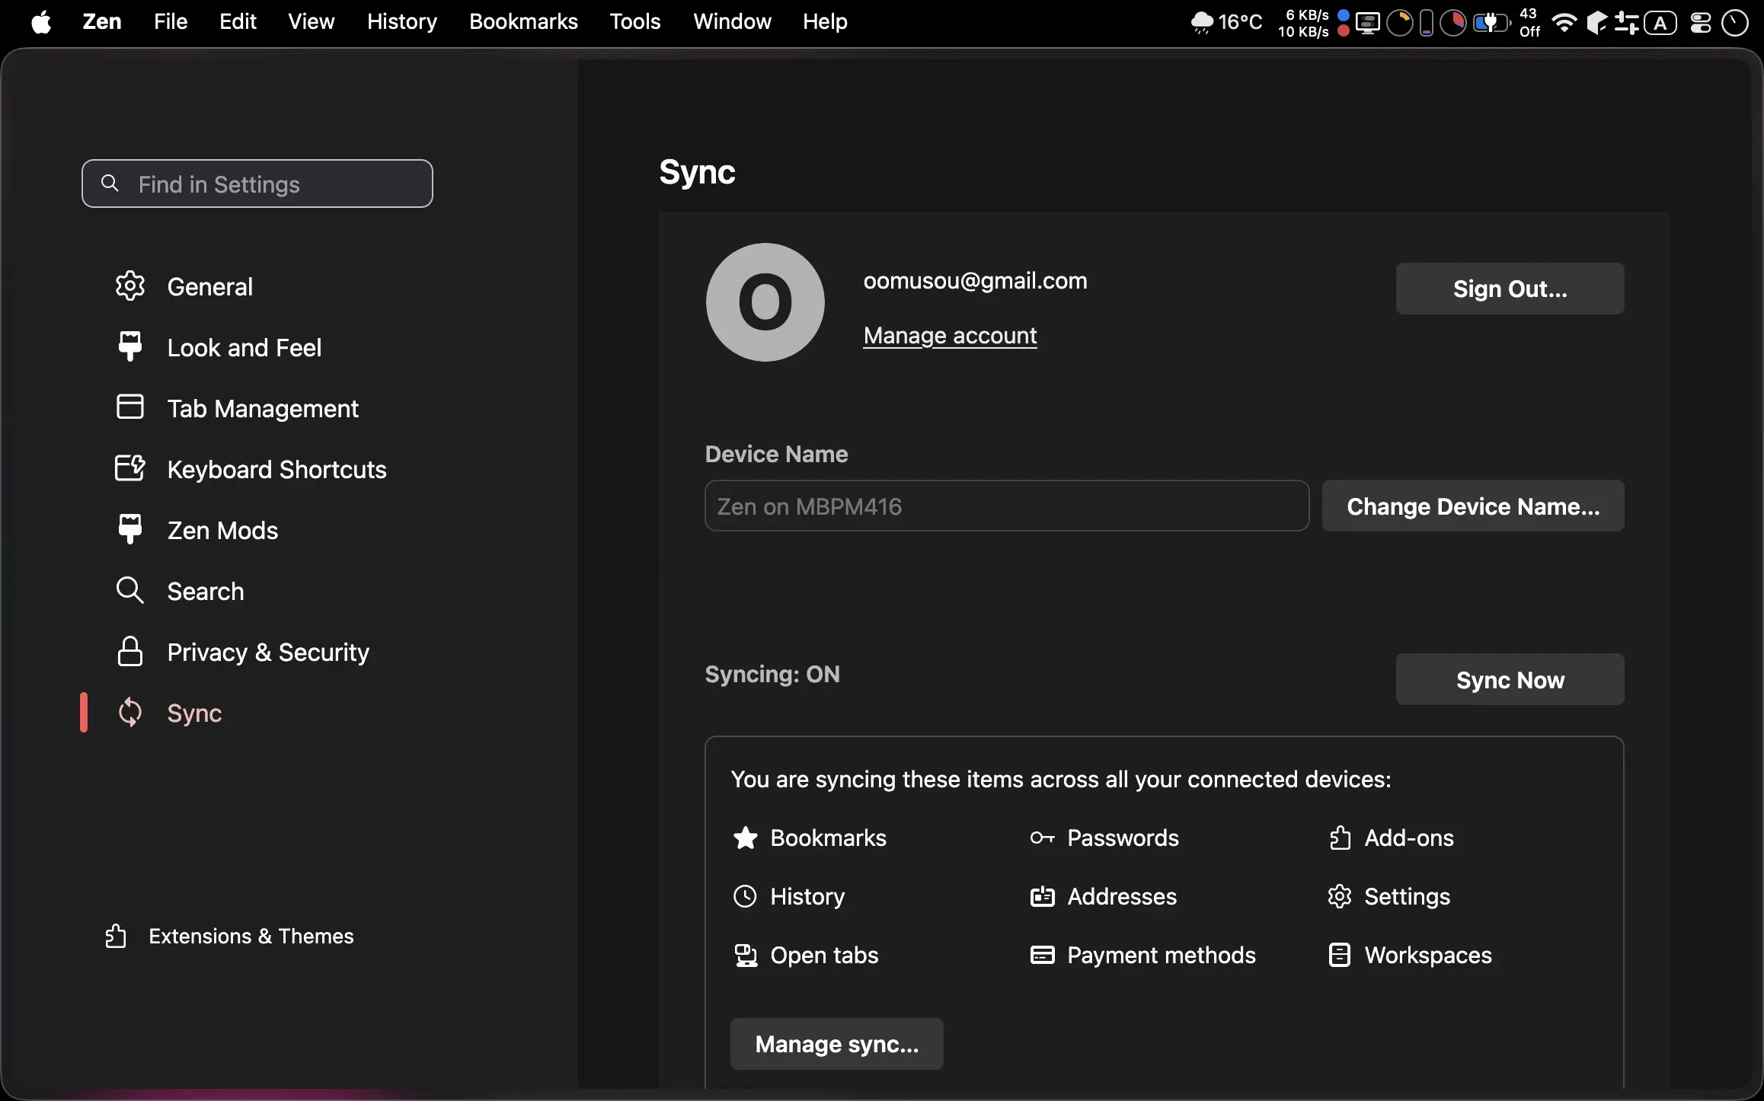1764x1101 pixels.
Task: Focus the Find in Settings search field
Action: click(x=257, y=183)
